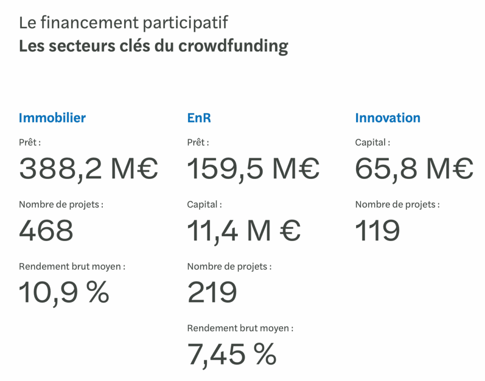Click "Rendement brut moyen :" label under Immobilier
Screen dimensions: 485x381
72,266
